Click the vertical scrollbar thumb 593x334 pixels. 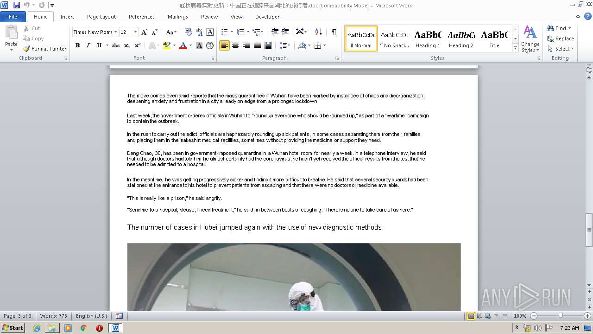589,230
